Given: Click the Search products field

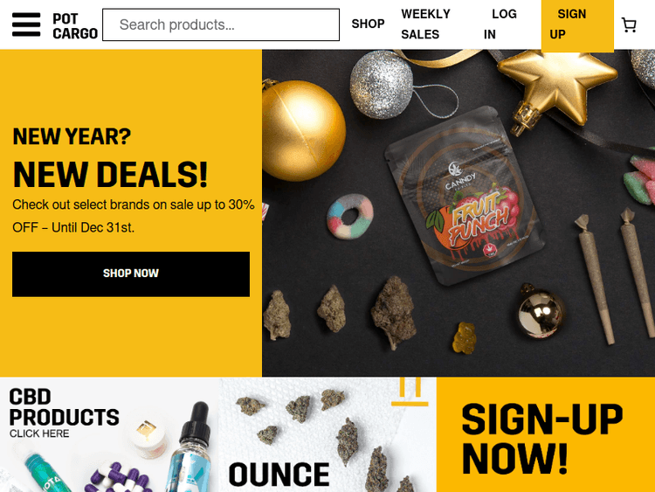Looking at the screenshot, I should point(221,24).
